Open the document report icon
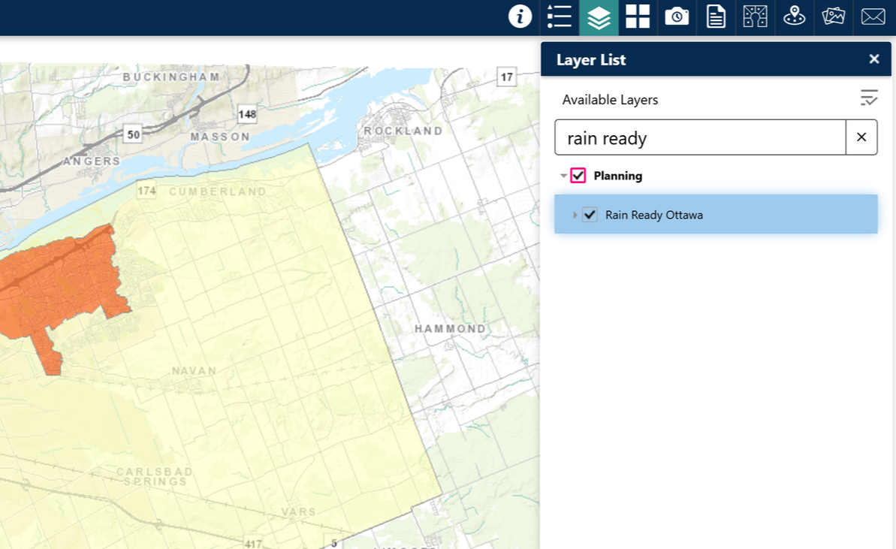Screen dimensions: 896x549 click(x=716, y=17)
